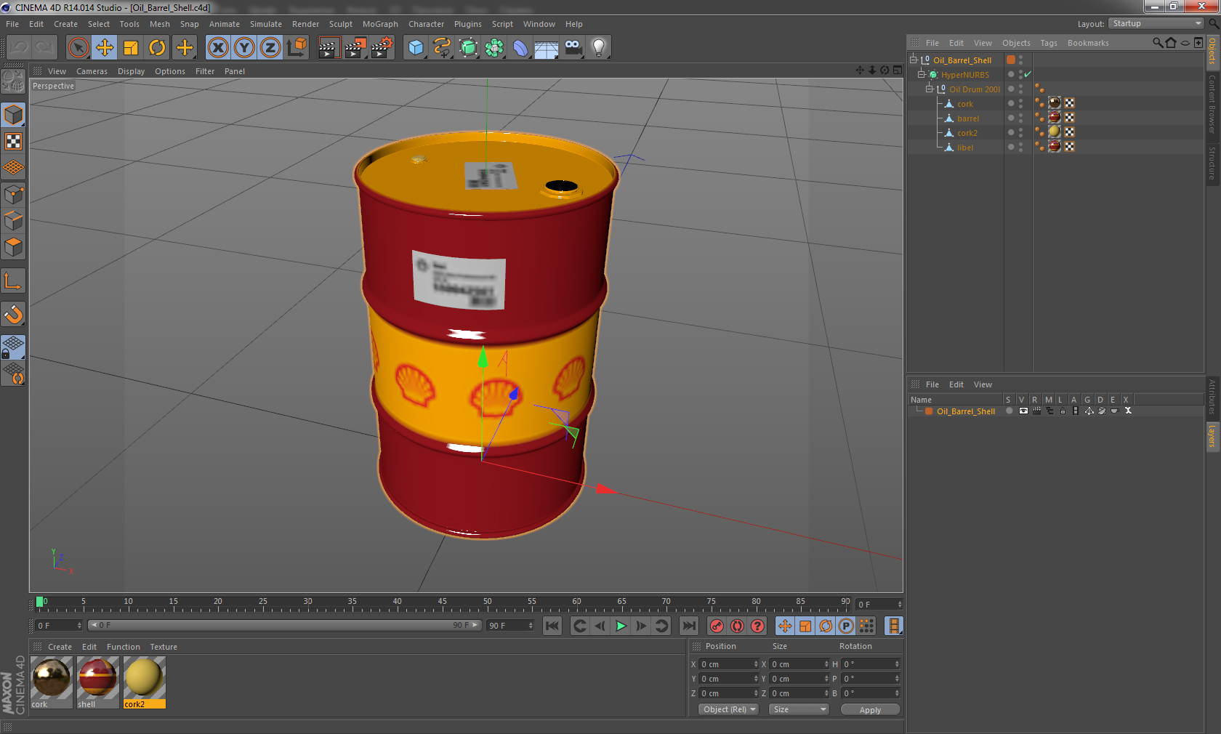Open deformer objects icon
This screenshot has width=1221, height=734.
521,48
